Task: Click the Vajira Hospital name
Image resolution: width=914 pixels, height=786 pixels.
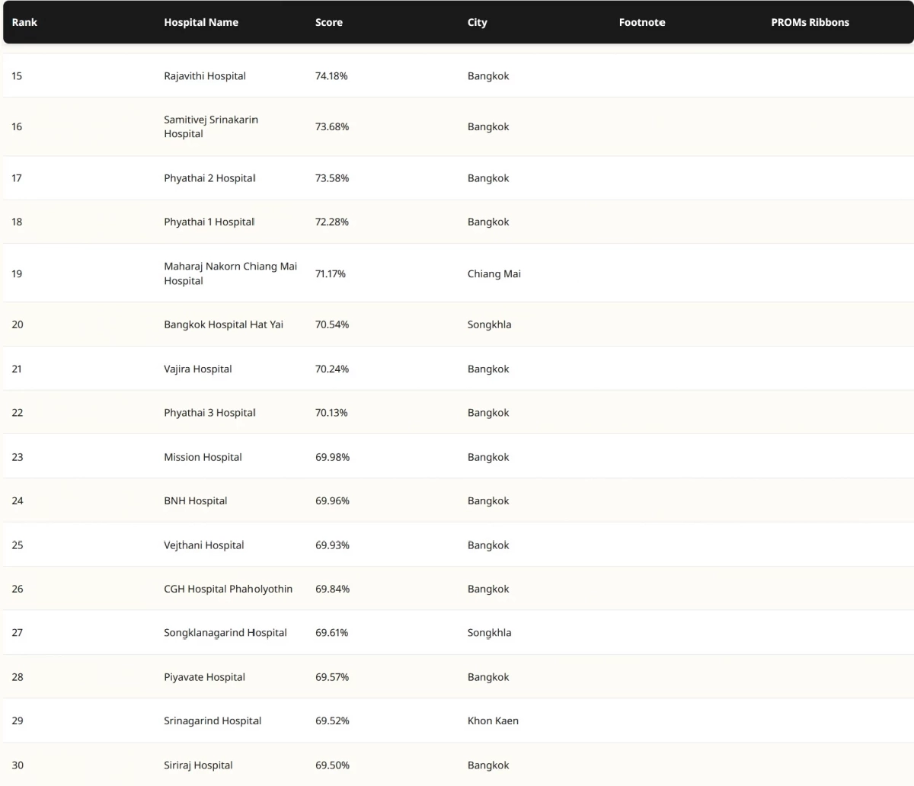Action: [x=198, y=369]
